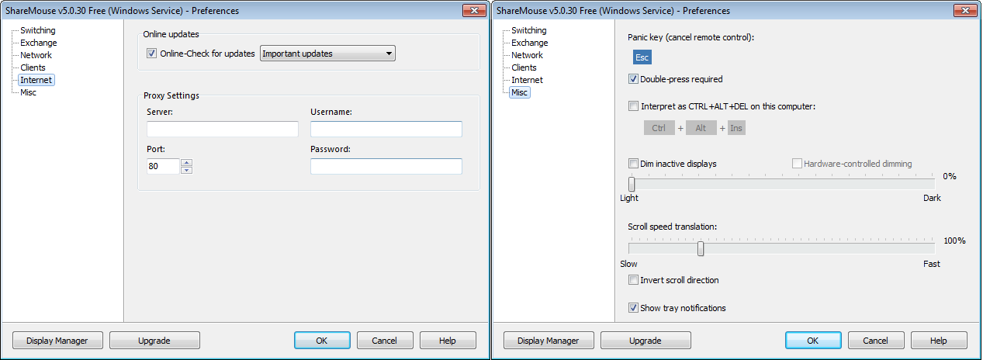Confirm with OK in left window

[x=322, y=341]
